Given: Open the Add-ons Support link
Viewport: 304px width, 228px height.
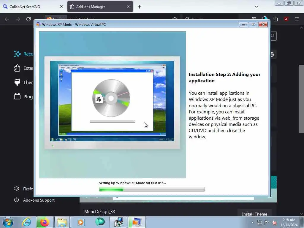Looking at the screenshot, I should pos(34,200).
